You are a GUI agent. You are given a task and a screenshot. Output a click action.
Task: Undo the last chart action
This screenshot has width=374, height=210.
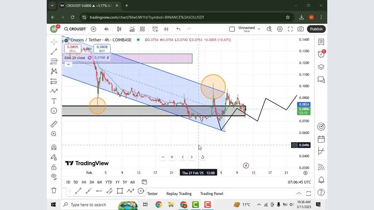coord(178,29)
